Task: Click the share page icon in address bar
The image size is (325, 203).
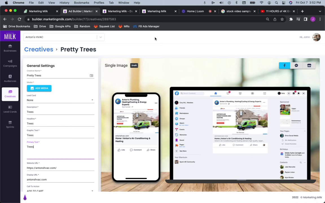Action: click(275, 19)
